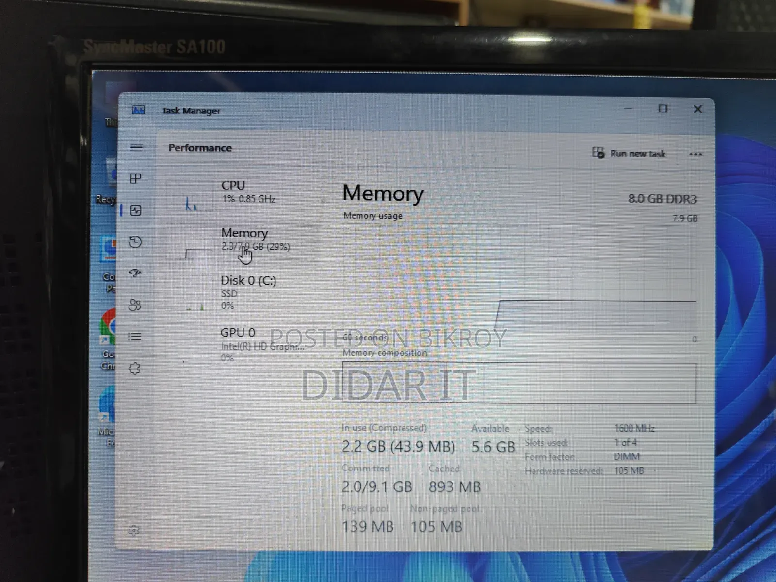Click the Form factor DIMM value
This screenshot has width=776, height=582.
click(x=627, y=456)
